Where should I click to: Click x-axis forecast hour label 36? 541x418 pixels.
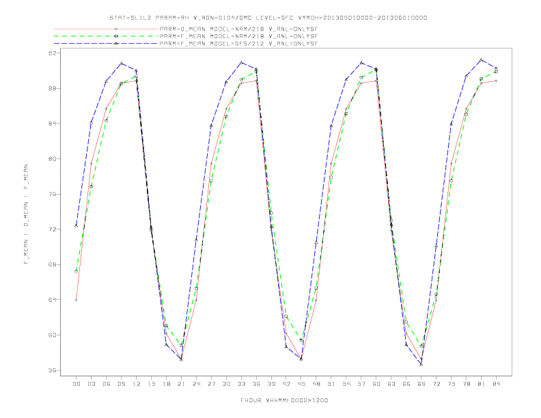tap(256, 384)
